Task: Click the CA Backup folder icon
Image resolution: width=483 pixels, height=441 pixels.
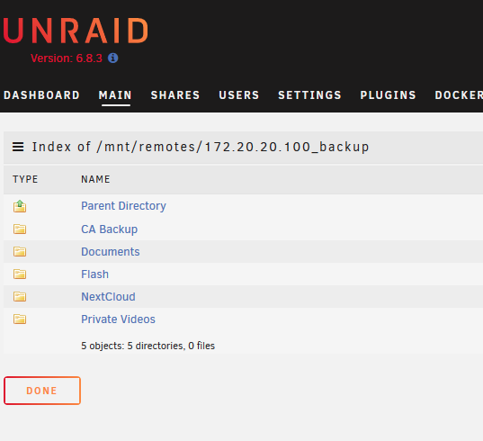Action: 20,229
